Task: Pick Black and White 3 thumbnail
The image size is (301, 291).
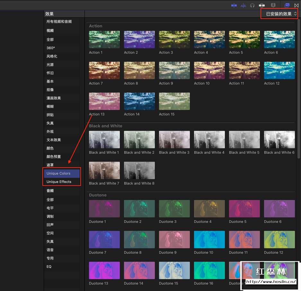Action: (x=174, y=140)
